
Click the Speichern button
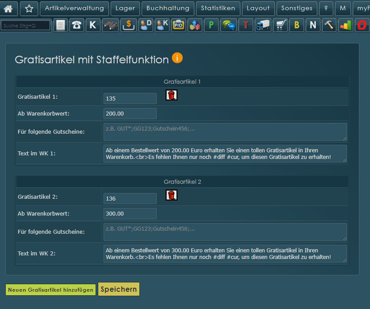click(x=119, y=289)
